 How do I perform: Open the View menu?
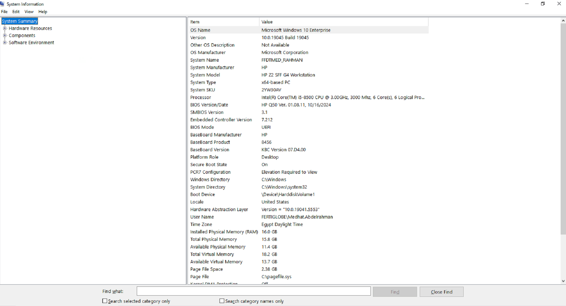click(x=29, y=12)
